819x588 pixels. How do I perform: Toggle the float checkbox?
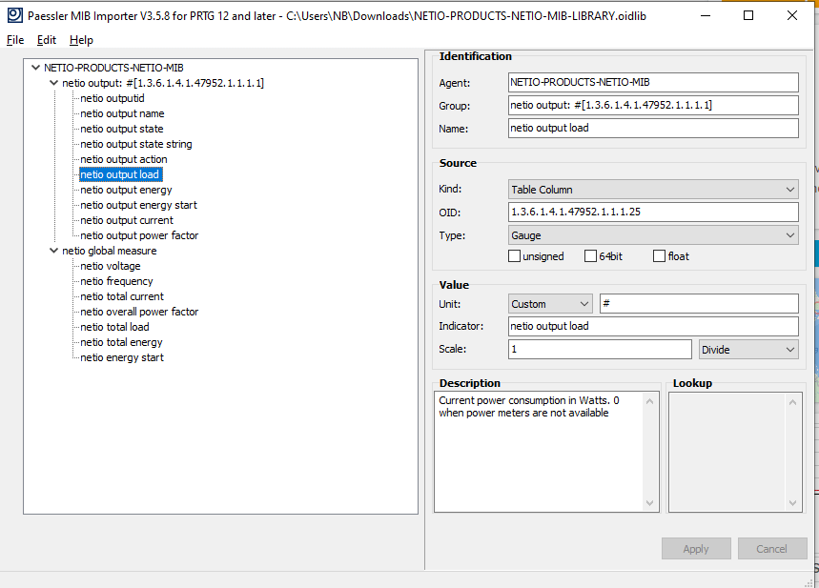tap(659, 255)
